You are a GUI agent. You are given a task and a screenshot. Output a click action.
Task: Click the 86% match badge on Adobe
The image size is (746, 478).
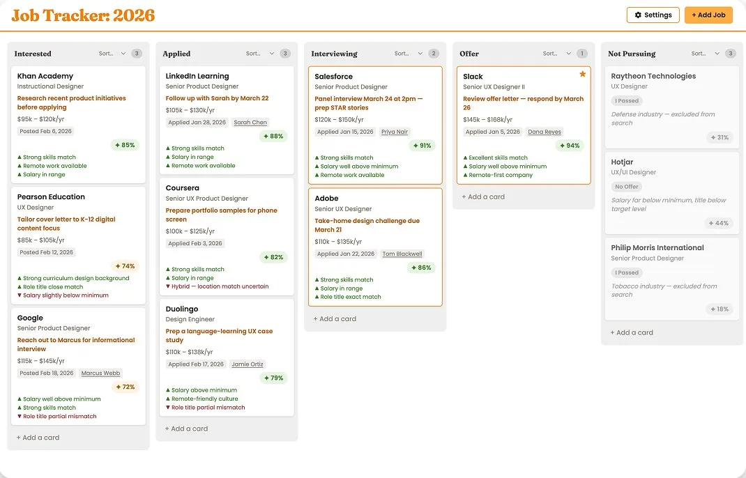421,268
